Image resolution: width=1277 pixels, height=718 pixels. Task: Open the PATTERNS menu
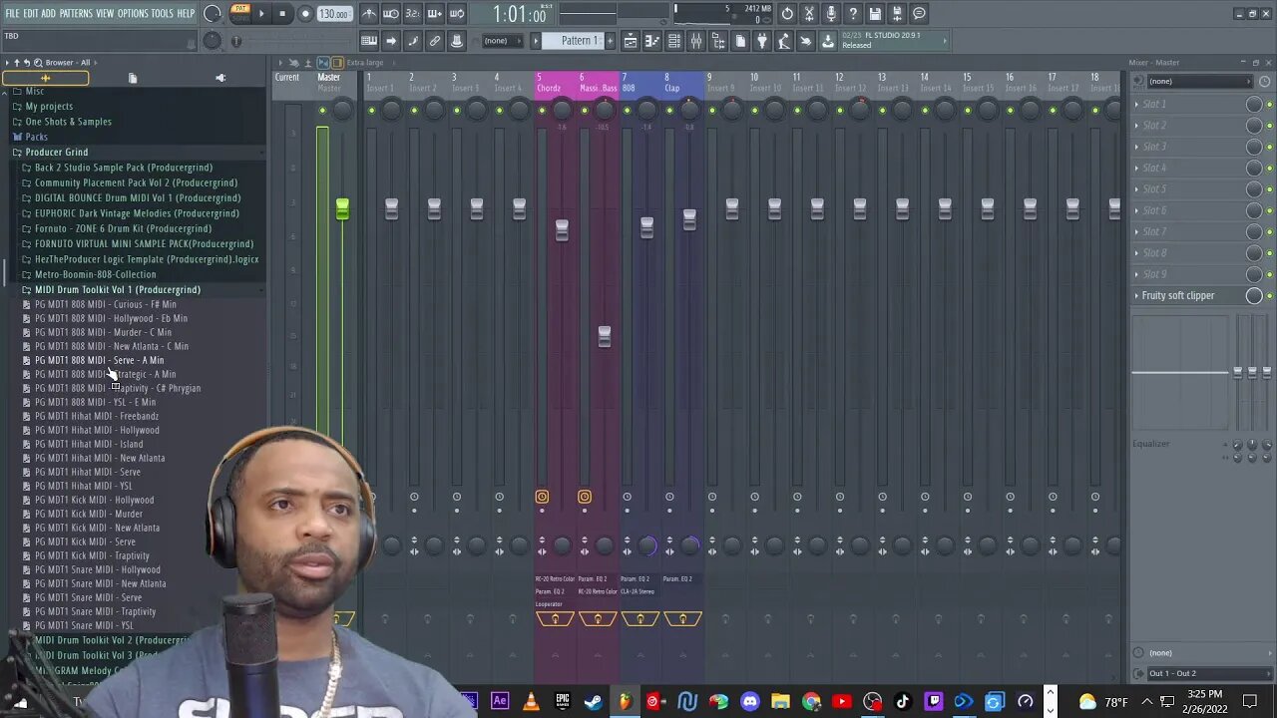(76, 13)
